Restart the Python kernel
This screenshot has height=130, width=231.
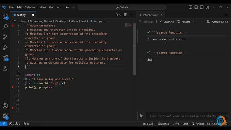[x=184, y=22]
